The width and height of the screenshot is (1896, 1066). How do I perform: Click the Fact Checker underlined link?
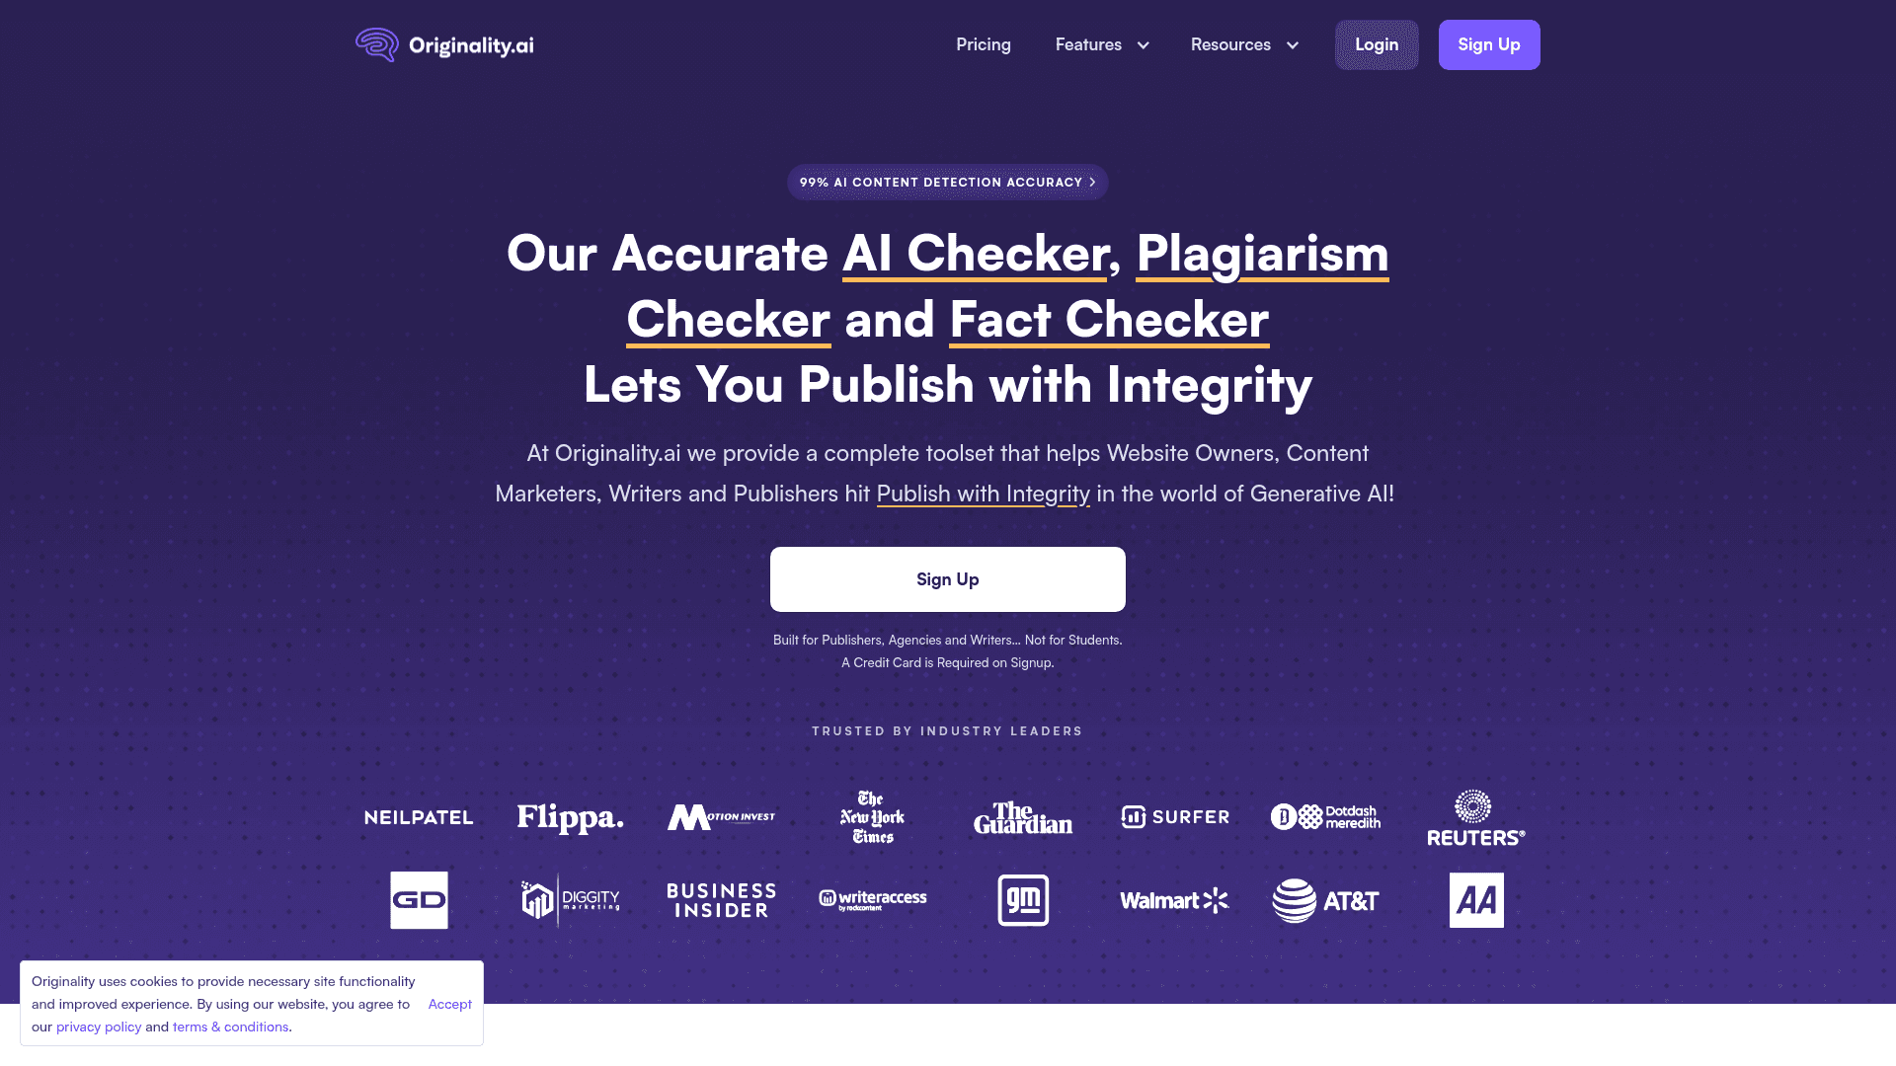point(1110,318)
